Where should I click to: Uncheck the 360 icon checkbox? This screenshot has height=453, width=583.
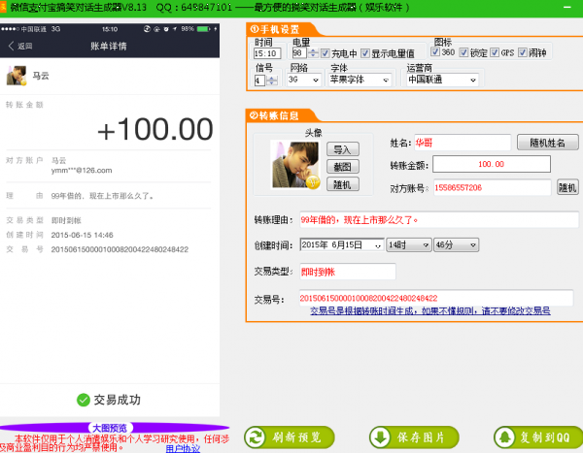pos(434,52)
